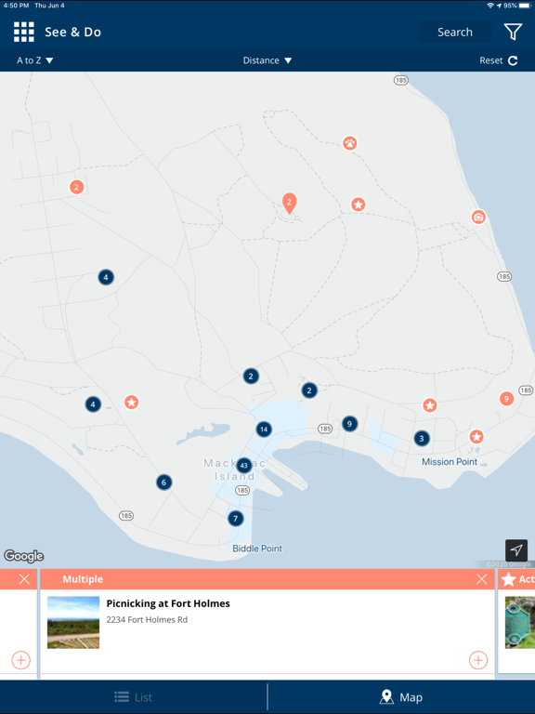Expand the Distance dropdown
Image resolution: width=535 pixels, height=714 pixels.
click(x=267, y=60)
